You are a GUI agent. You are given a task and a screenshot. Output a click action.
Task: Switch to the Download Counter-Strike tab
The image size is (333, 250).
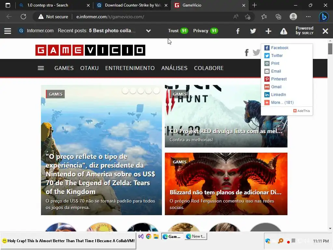[x=132, y=5]
